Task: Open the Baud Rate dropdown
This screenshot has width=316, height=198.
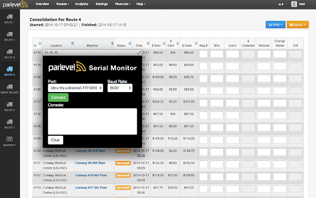Action: click(120, 88)
